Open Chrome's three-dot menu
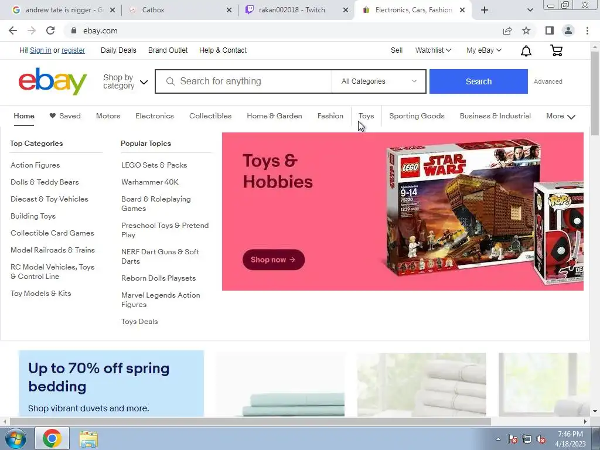The height and width of the screenshot is (450, 600). [x=587, y=30]
